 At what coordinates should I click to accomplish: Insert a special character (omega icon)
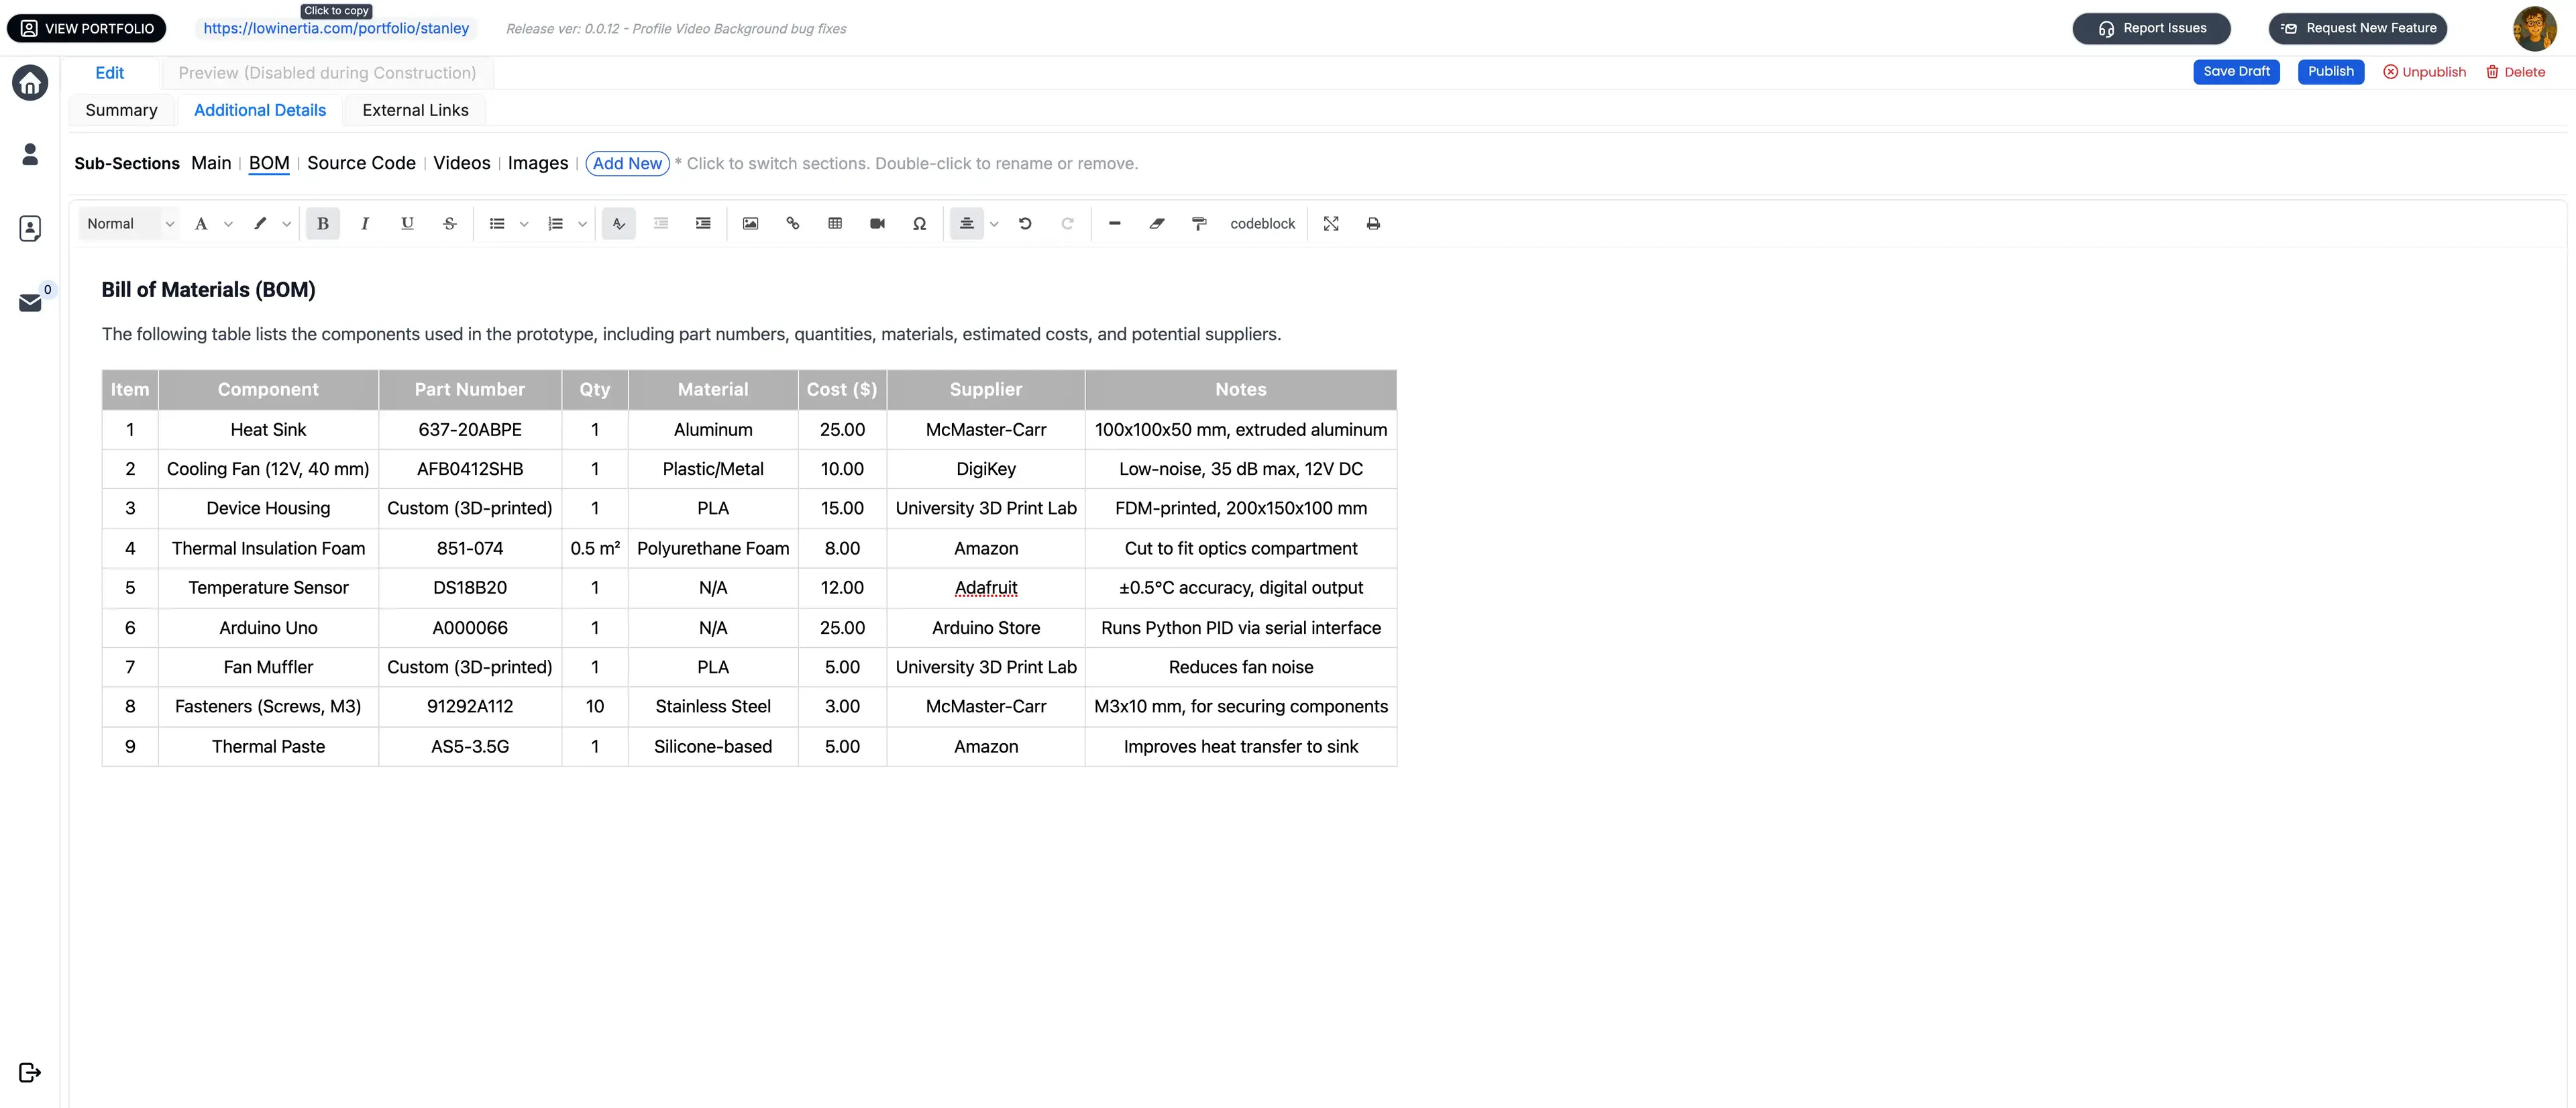[x=920, y=223]
